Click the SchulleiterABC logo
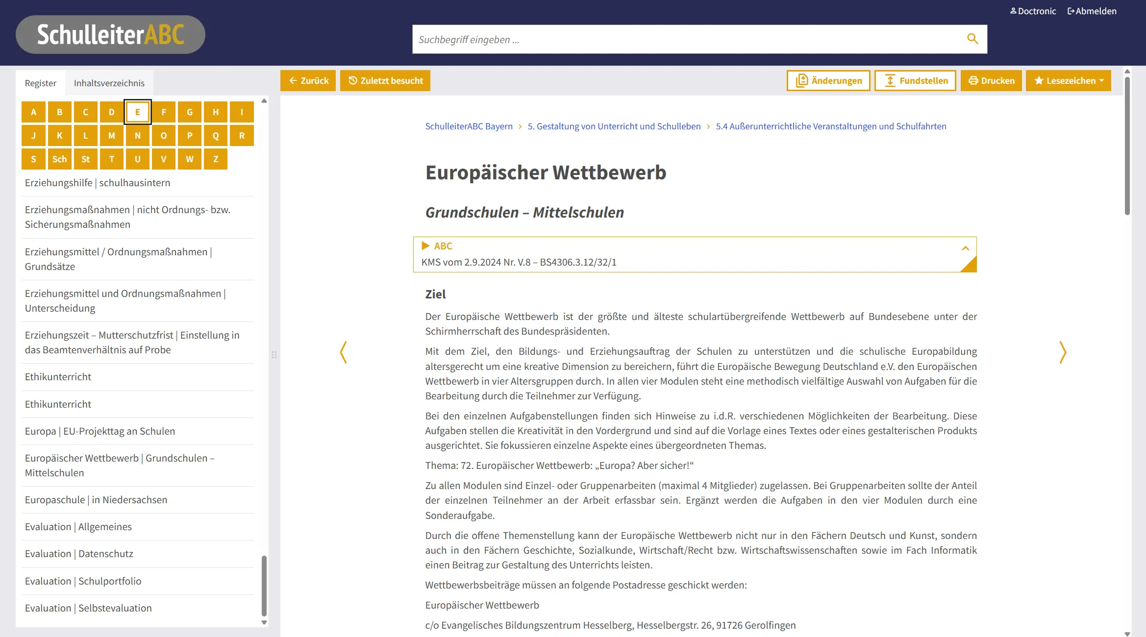Screen dimensions: 1146x637 [x=110, y=34]
